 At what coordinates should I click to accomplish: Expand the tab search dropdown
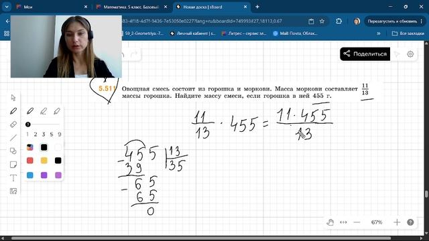point(7,7)
